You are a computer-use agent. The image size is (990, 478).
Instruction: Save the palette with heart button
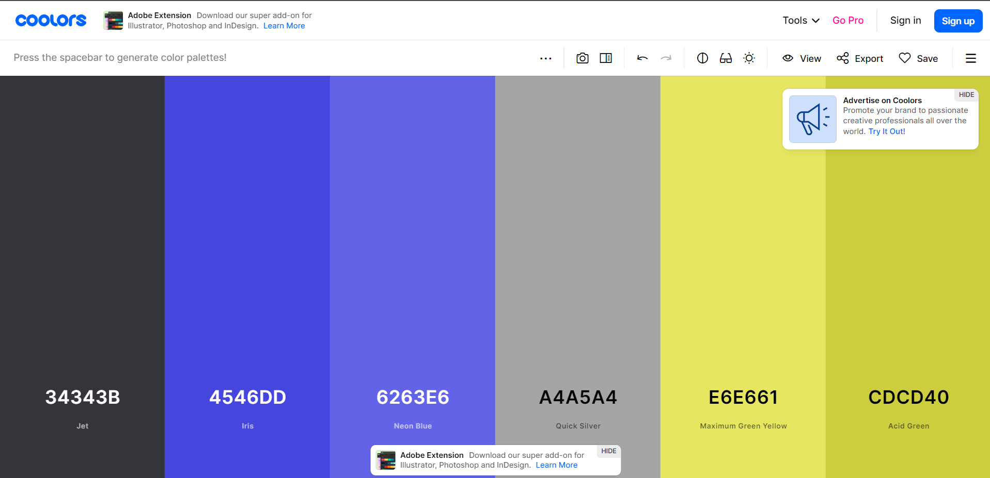[918, 58]
